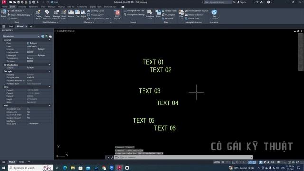Click Upload to Source
304x171 pixels.
point(194,15)
